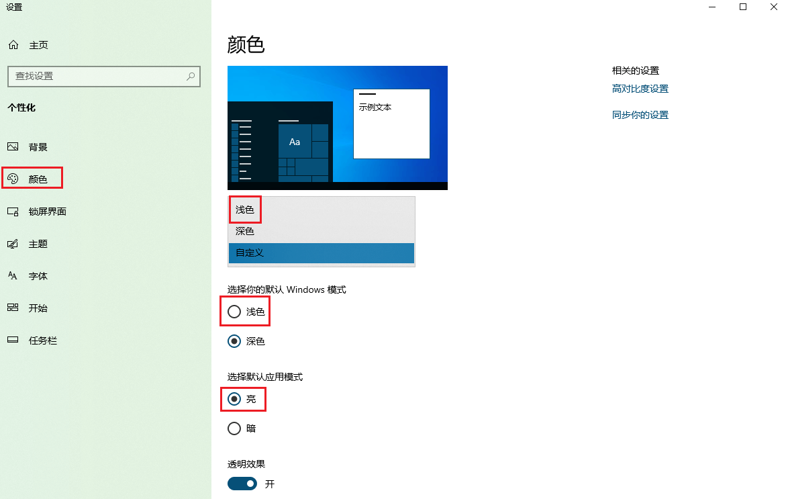Click the search magnifier icon
The width and height of the screenshot is (786, 499).
[191, 76]
